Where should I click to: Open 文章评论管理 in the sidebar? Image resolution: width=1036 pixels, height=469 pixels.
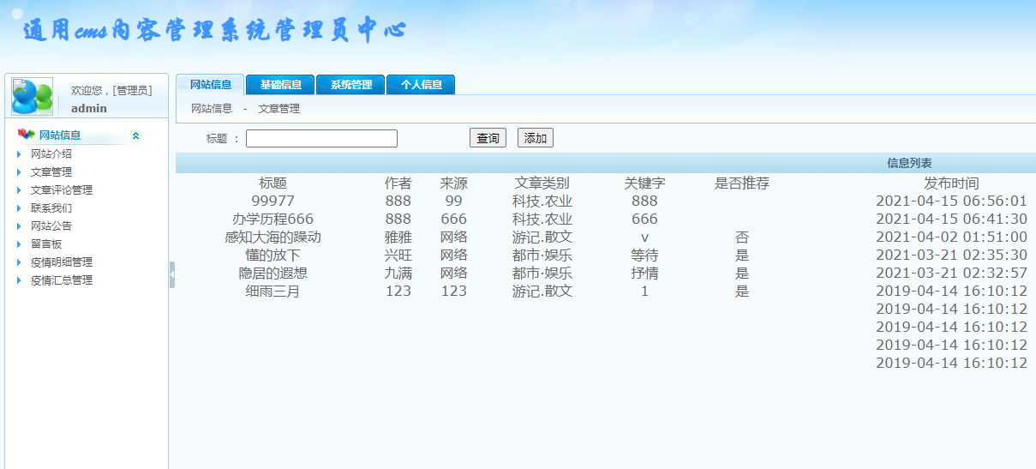pyautogui.click(x=62, y=190)
